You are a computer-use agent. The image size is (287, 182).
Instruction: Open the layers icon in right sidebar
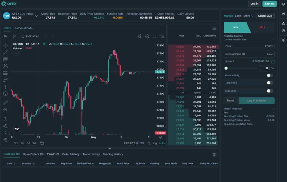(284, 4)
